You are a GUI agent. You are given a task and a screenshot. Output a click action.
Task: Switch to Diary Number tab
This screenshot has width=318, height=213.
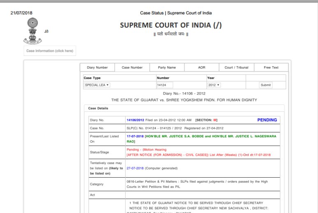pyautogui.click(x=97, y=67)
